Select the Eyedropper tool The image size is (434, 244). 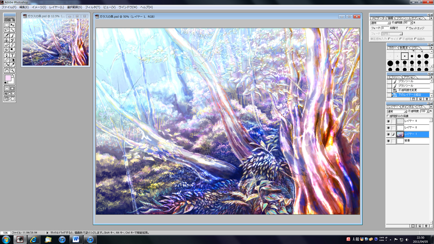[13, 65]
